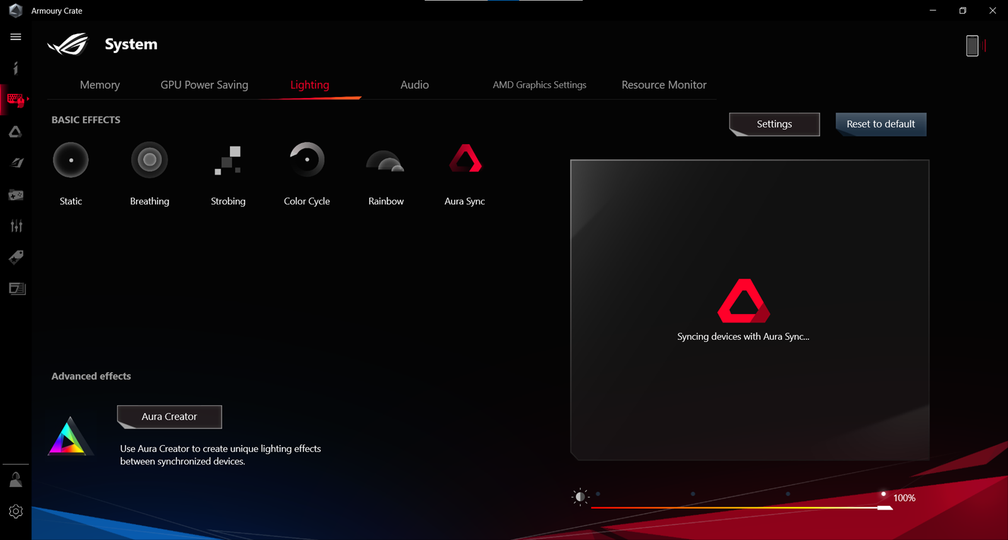Open the settings gear in the sidebar
Viewport: 1008px width, 540px height.
tap(16, 512)
